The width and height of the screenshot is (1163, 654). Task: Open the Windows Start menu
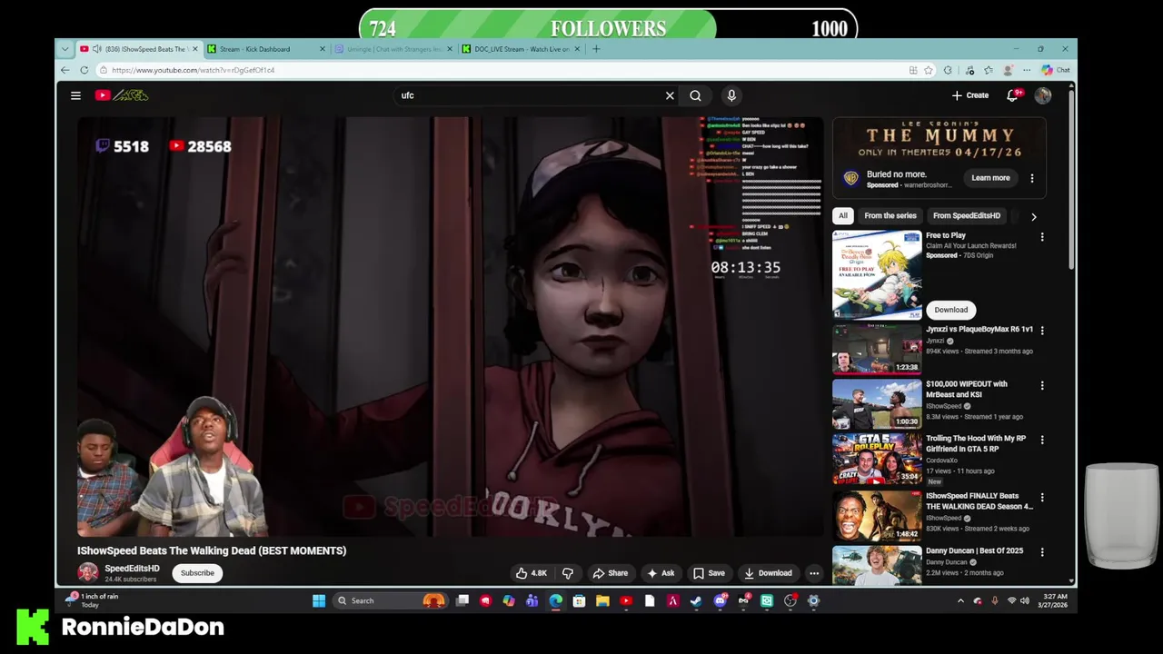319,600
